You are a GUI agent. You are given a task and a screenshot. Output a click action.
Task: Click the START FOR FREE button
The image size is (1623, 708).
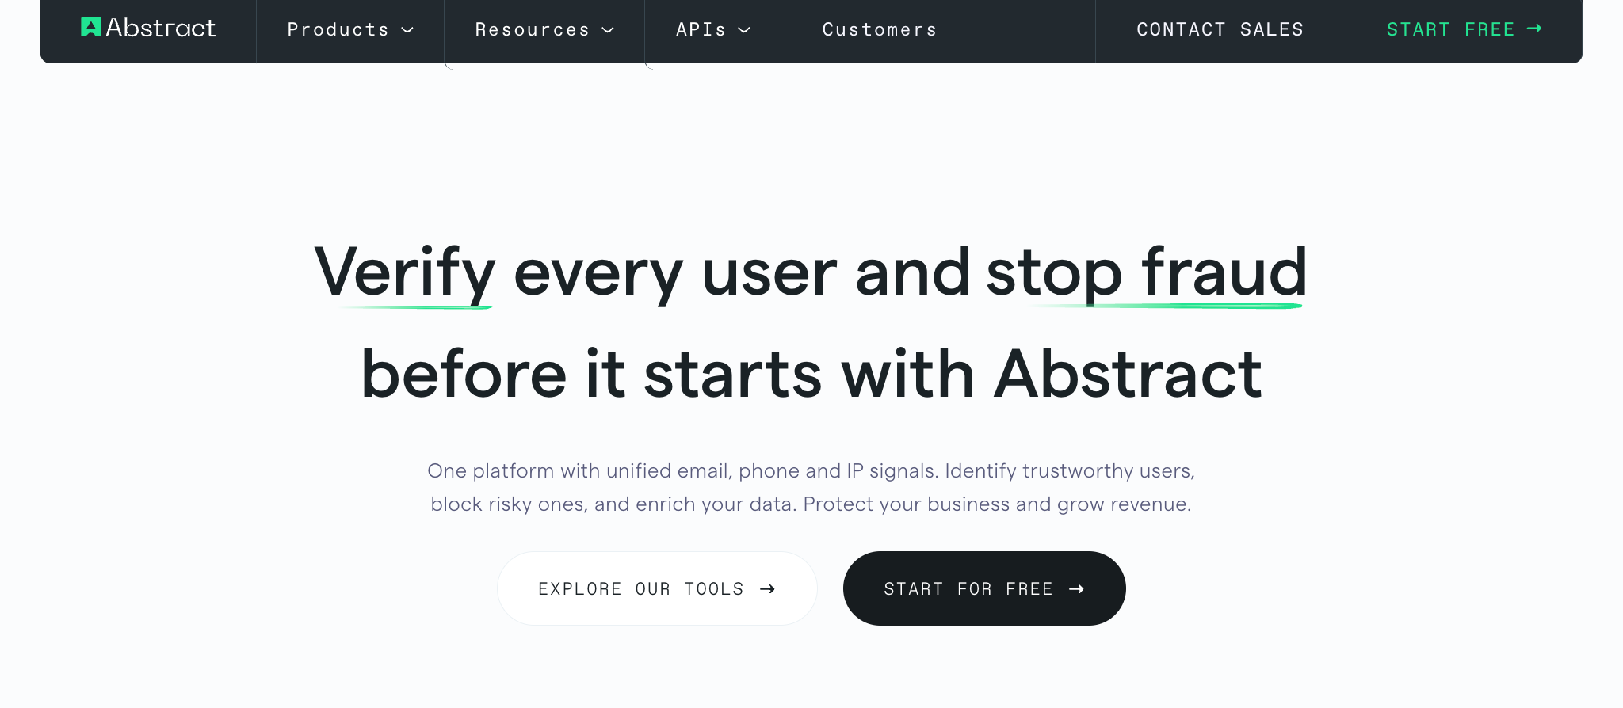pos(984,588)
